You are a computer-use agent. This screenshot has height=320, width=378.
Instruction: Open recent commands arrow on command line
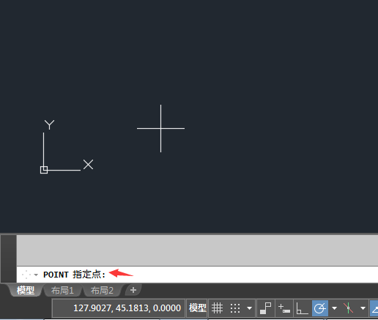click(36, 275)
